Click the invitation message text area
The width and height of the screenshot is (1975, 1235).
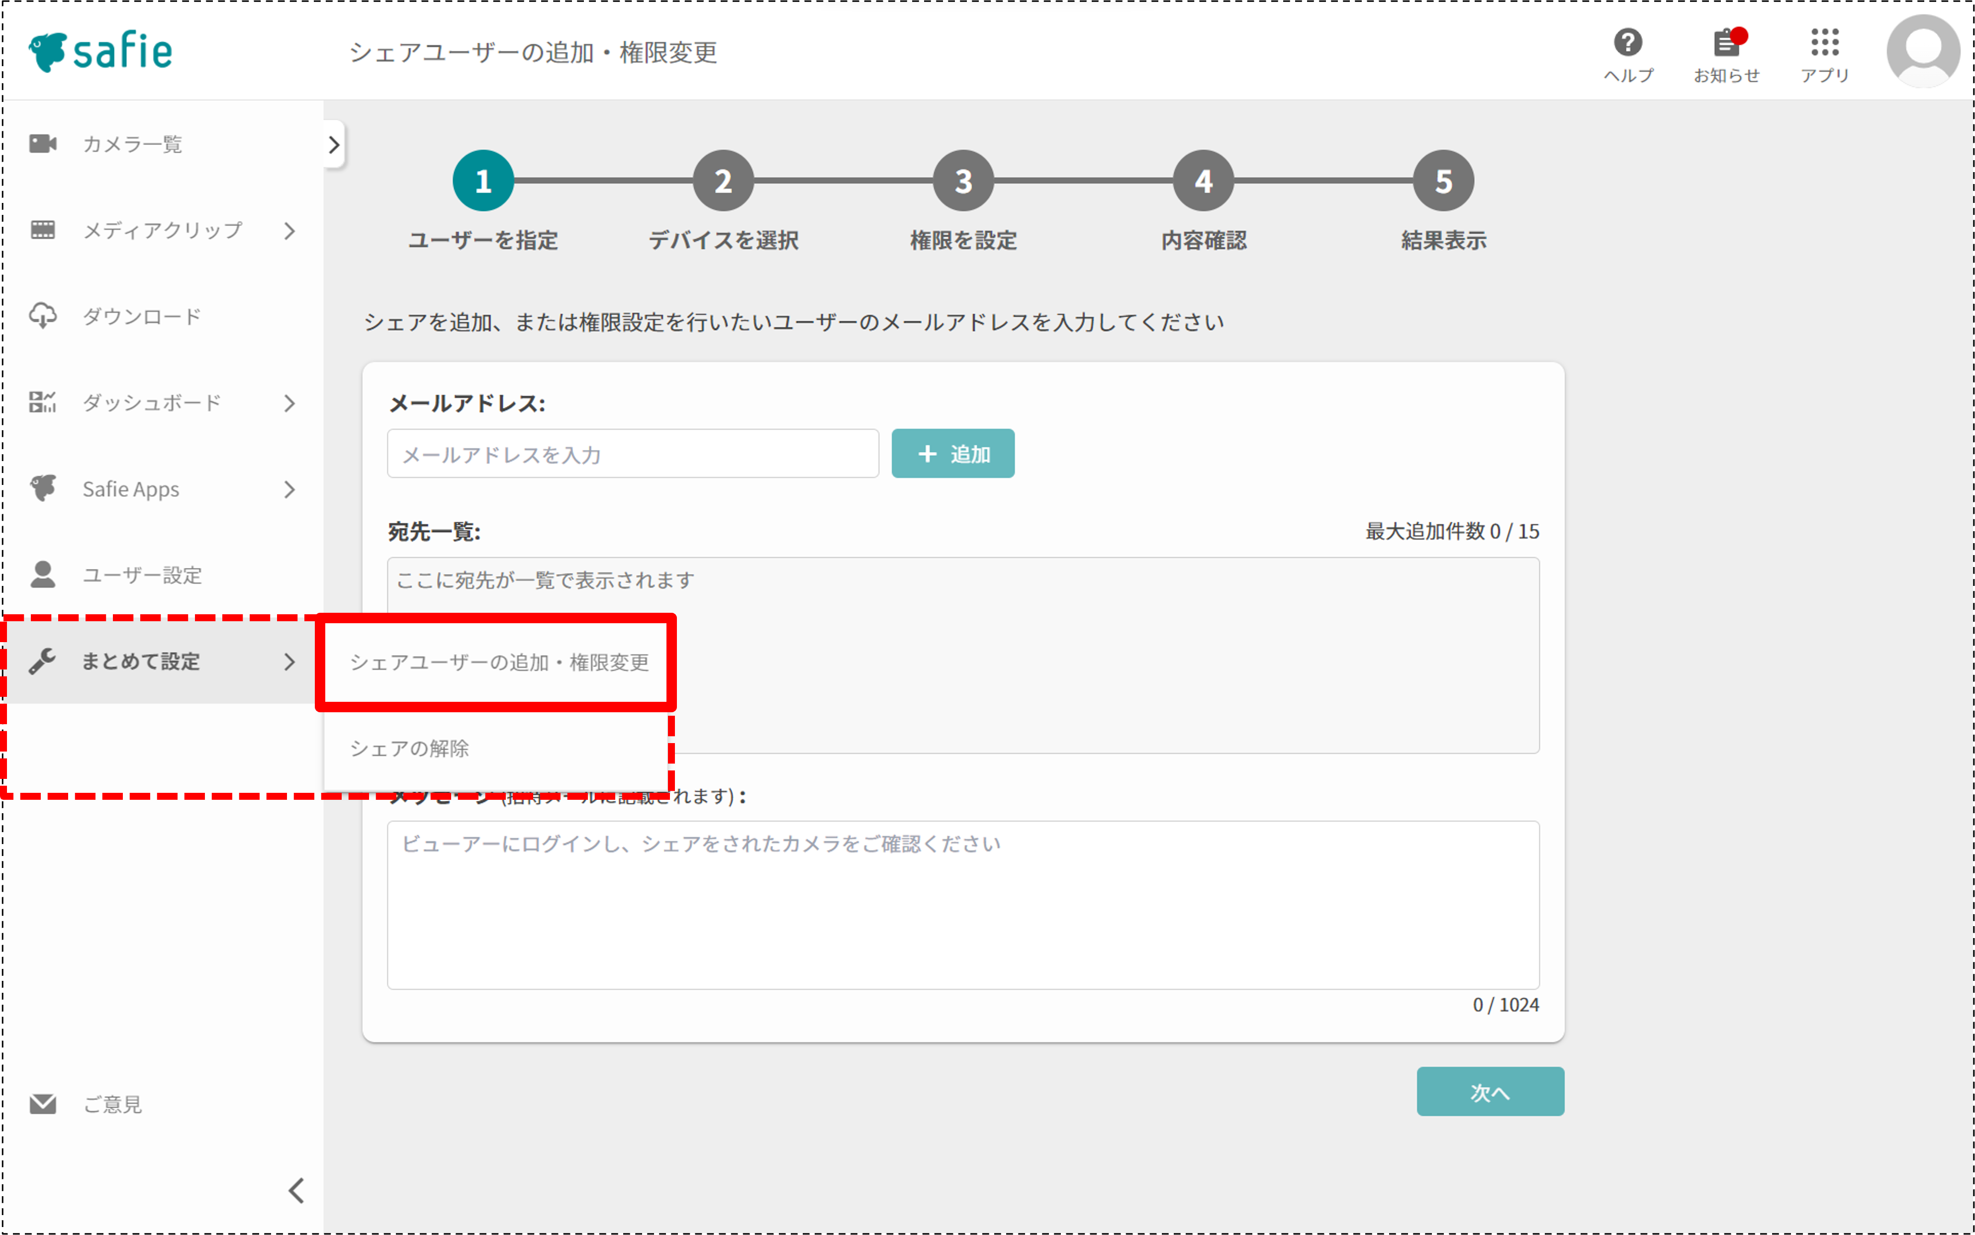[x=963, y=905]
